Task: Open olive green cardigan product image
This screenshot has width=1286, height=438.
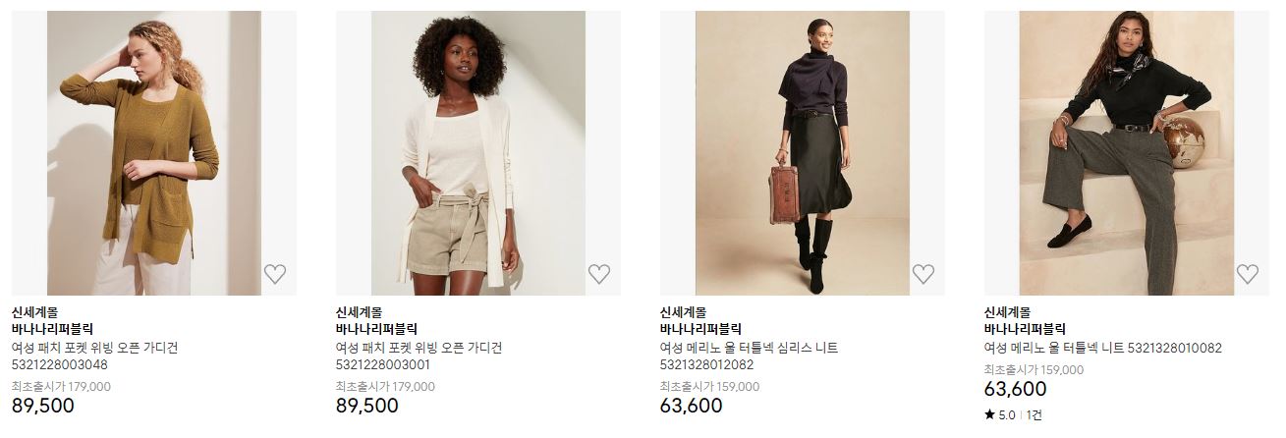Action: pos(154,153)
